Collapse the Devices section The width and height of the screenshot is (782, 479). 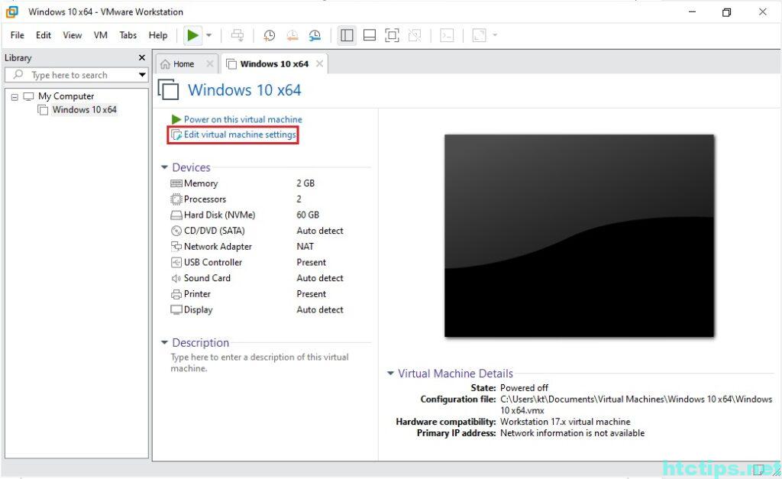click(x=164, y=167)
